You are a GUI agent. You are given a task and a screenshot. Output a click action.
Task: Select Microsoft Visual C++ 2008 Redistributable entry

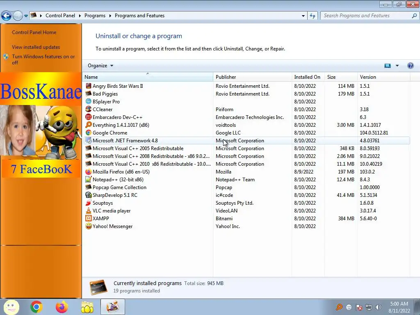151,156
